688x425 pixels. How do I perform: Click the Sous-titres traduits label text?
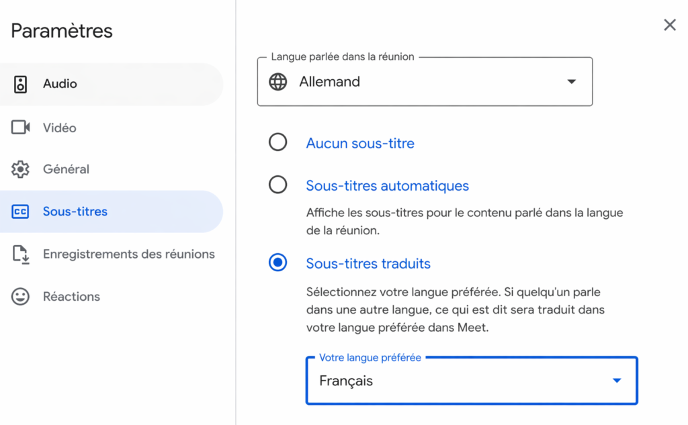368,264
